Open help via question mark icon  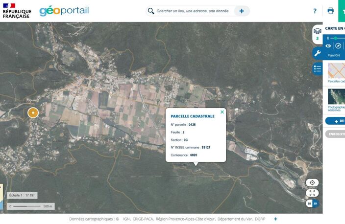point(315,11)
